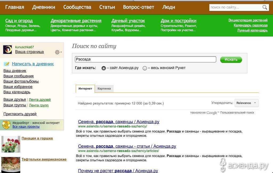
Task: Open Лента друзей
Action: (40, 99)
